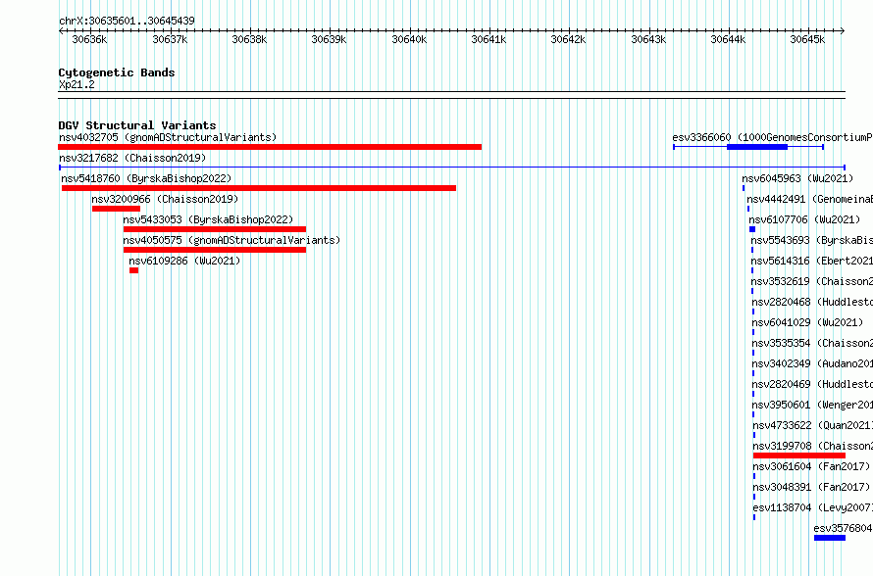The image size is (873, 576).
Task: Select the red bar under nsv4032705
Action: (x=270, y=147)
